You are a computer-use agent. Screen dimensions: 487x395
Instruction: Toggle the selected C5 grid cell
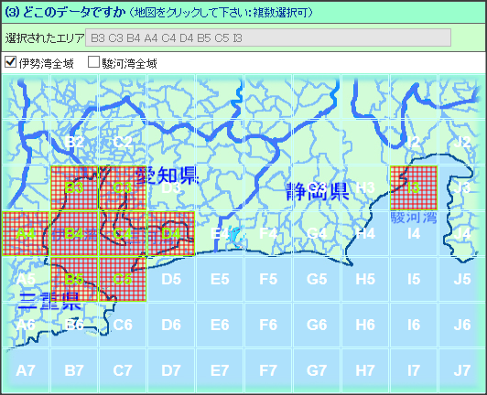point(123,279)
